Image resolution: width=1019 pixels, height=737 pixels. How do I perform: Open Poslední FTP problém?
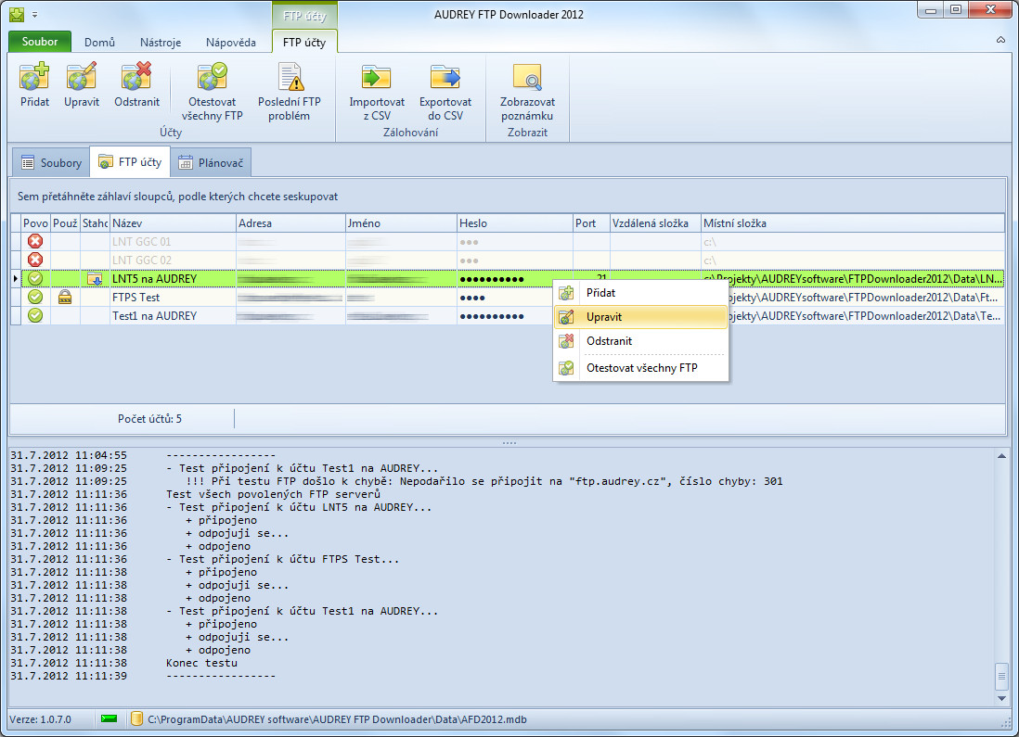[x=290, y=92]
